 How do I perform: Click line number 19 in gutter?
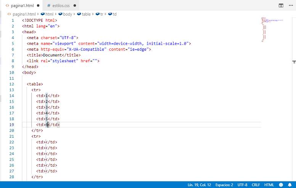[11, 125]
